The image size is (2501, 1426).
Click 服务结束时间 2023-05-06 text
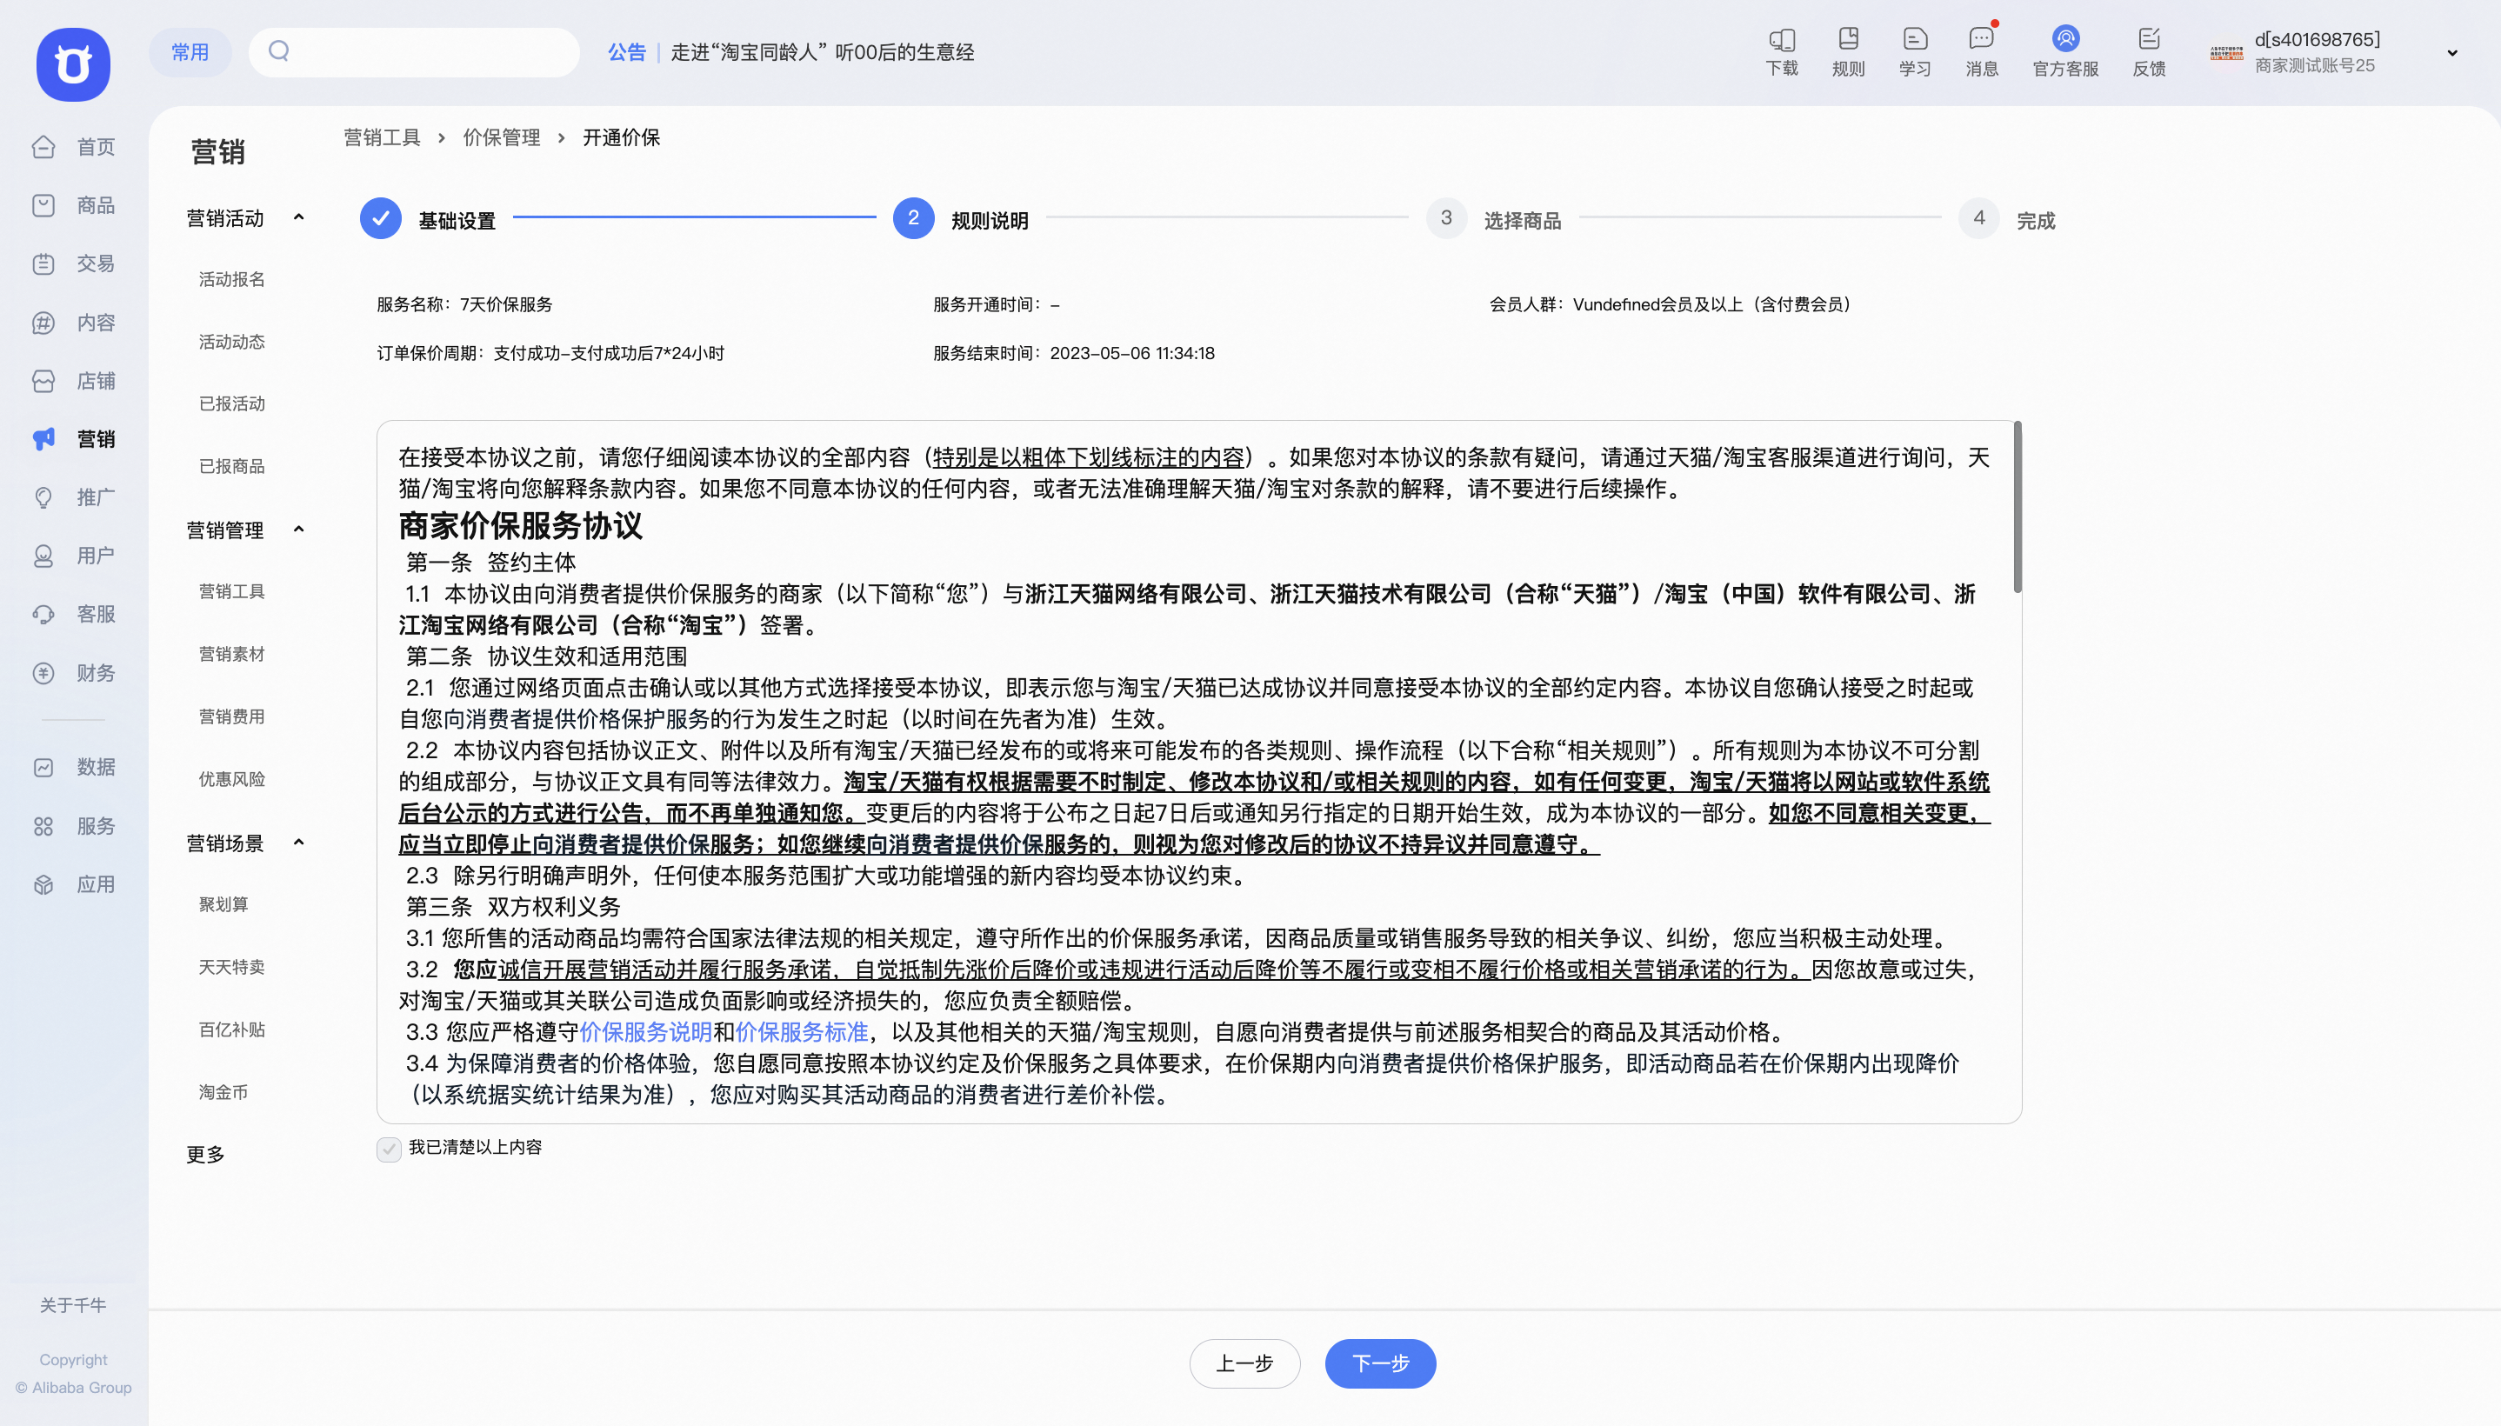coord(1073,354)
